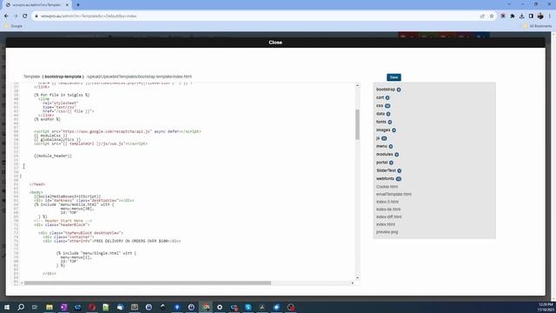Open emailTemplate.html file

394,195
